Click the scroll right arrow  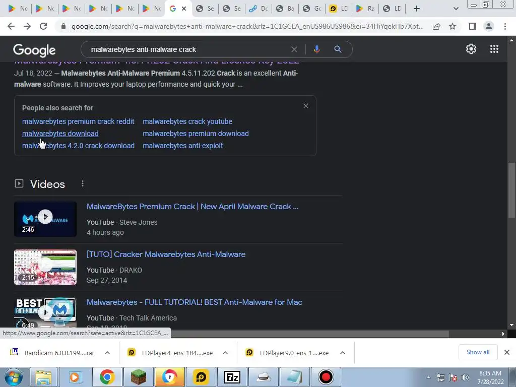click(503, 334)
